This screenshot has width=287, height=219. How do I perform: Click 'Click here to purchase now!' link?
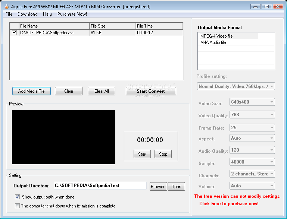[229, 204]
